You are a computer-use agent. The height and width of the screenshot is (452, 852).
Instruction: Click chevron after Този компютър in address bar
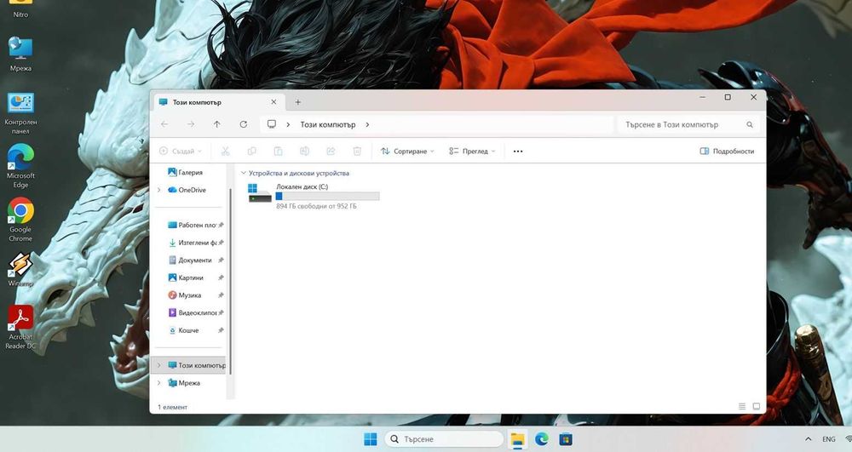pyautogui.click(x=367, y=125)
